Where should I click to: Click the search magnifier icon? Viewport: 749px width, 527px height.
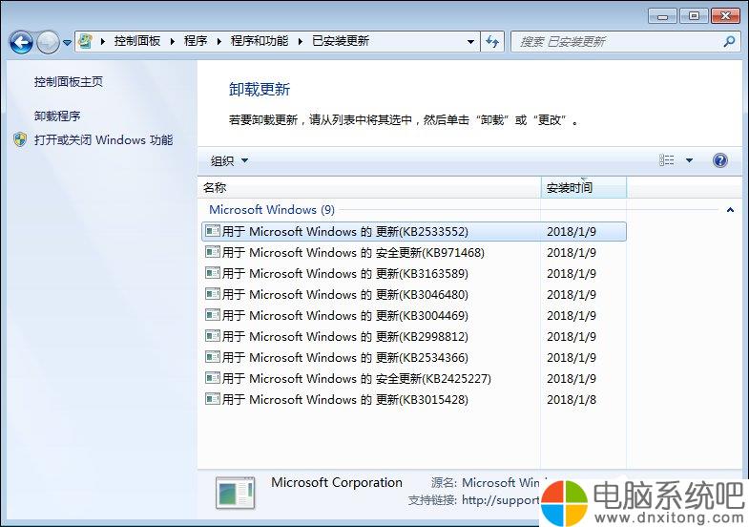pyautogui.click(x=729, y=42)
